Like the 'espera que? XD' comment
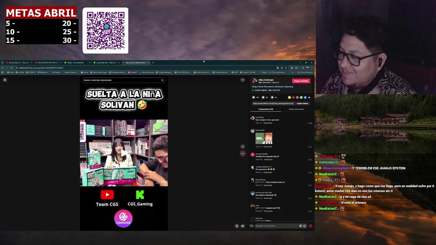Image resolution: width=436 pixels, height=245 pixels. pos(309,211)
